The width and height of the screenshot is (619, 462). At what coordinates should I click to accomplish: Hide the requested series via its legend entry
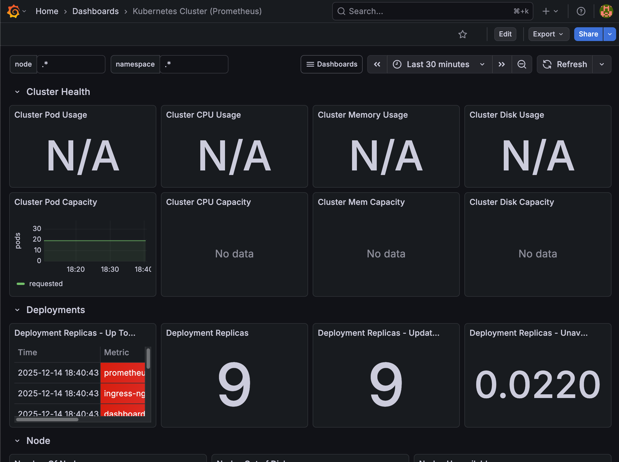coord(46,284)
